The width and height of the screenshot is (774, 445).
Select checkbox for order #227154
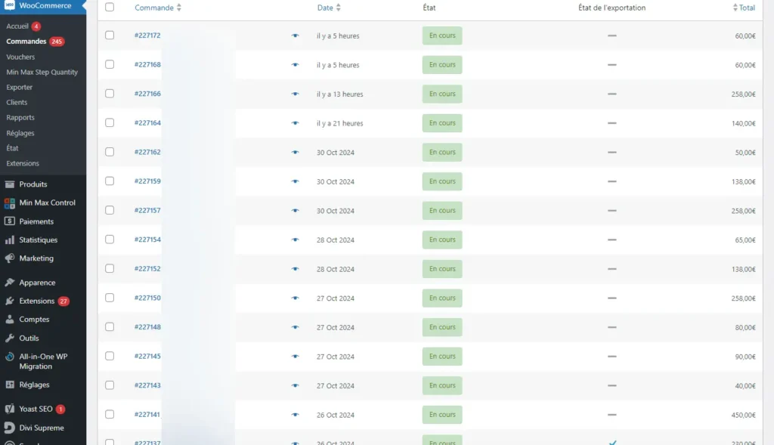(110, 239)
